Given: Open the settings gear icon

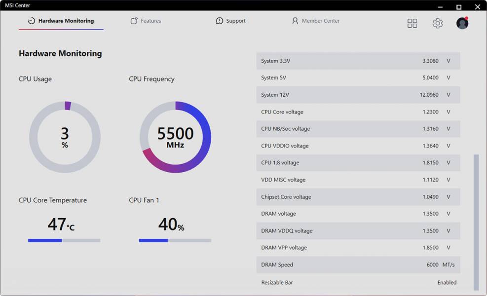Looking at the screenshot, I should (438, 23).
